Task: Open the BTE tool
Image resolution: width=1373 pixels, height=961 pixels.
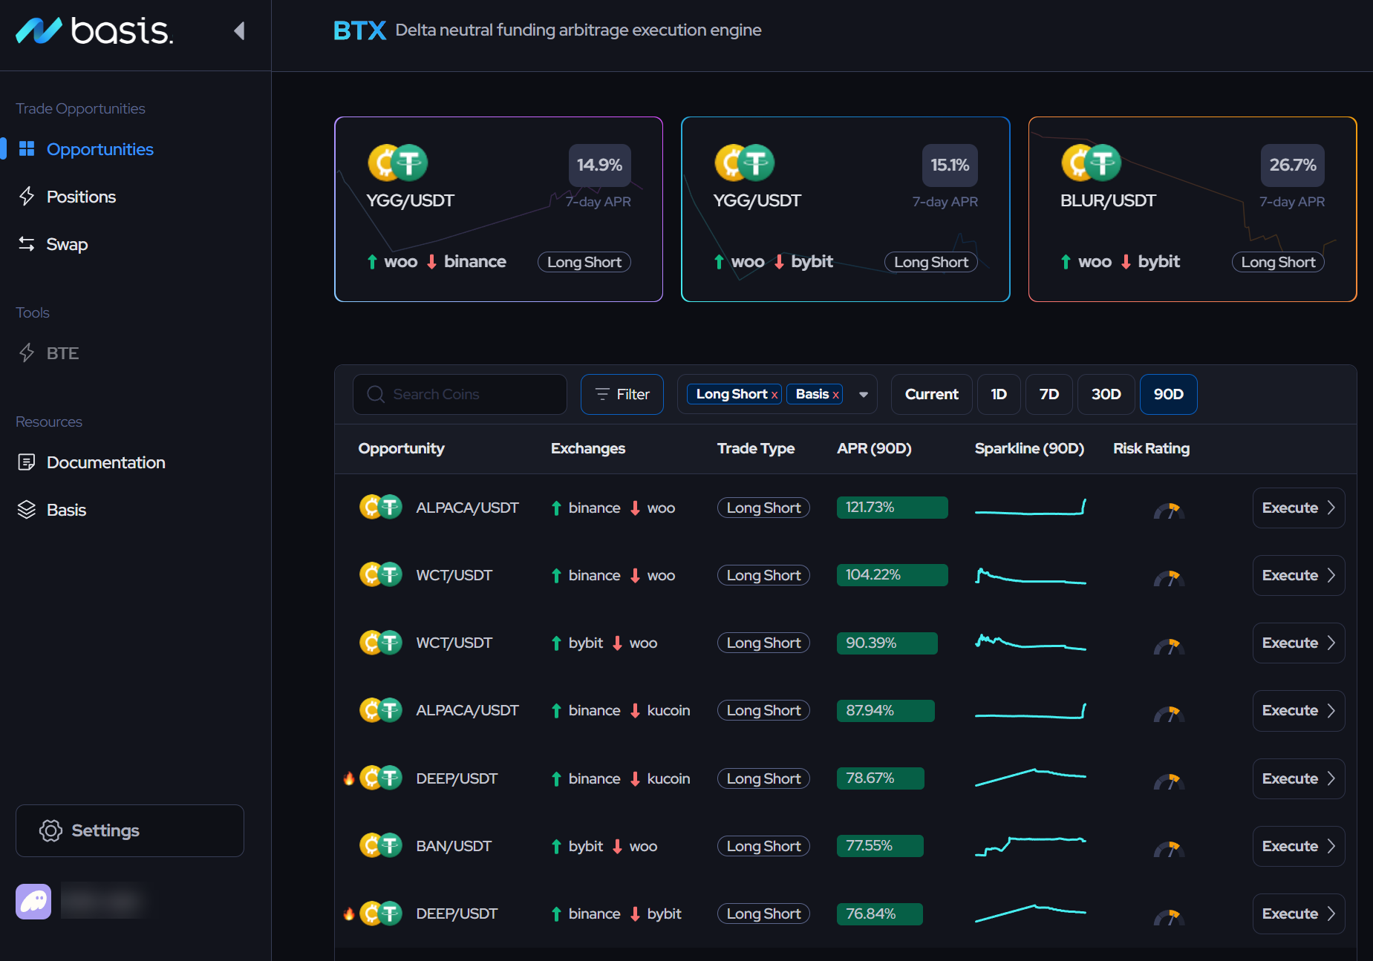Action: 62,353
